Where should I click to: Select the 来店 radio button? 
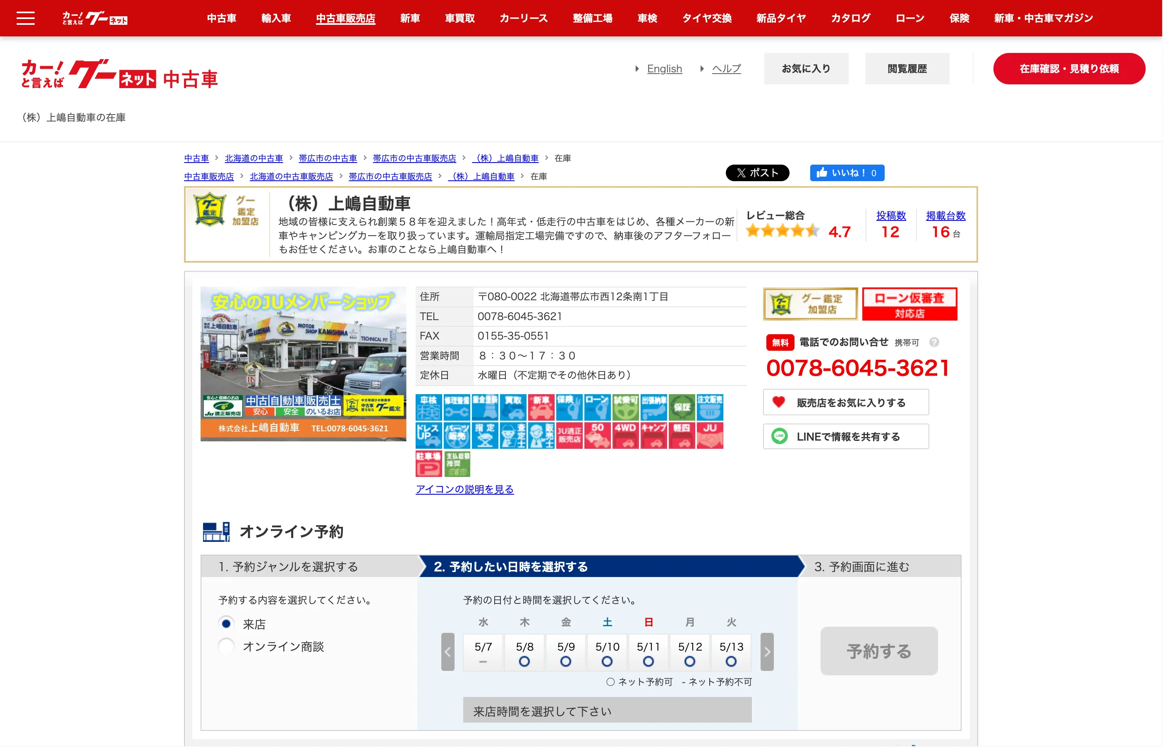coord(226,623)
